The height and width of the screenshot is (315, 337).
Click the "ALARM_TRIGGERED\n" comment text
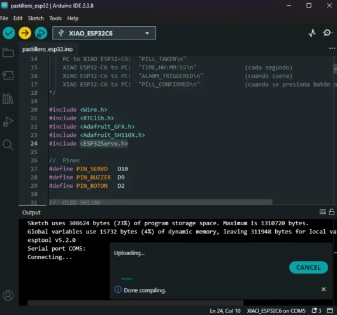tap(171, 76)
